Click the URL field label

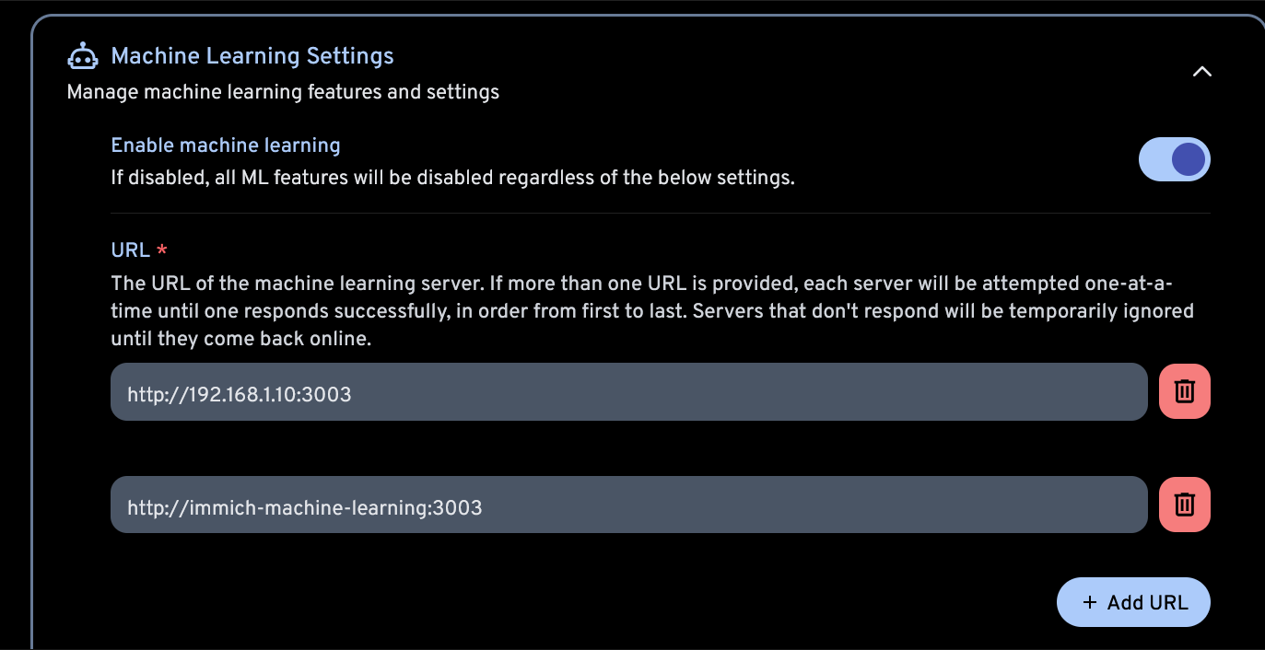130,250
